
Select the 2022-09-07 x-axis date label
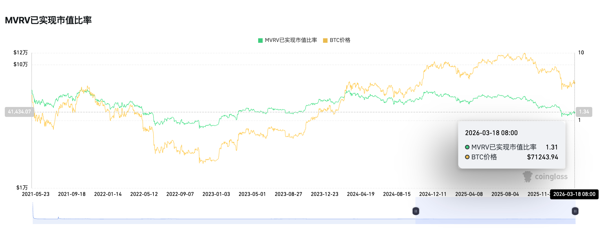coord(180,194)
